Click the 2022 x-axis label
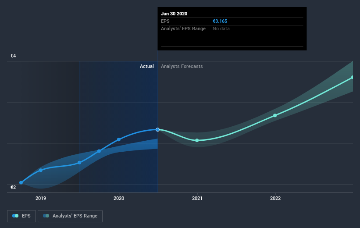The height and width of the screenshot is (228, 360). 275,198
